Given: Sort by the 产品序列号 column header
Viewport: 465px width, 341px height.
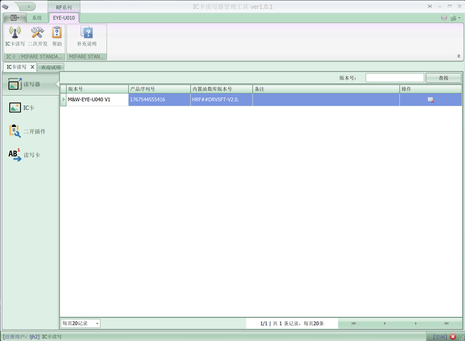Looking at the screenshot, I should pyautogui.click(x=159, y=89).
